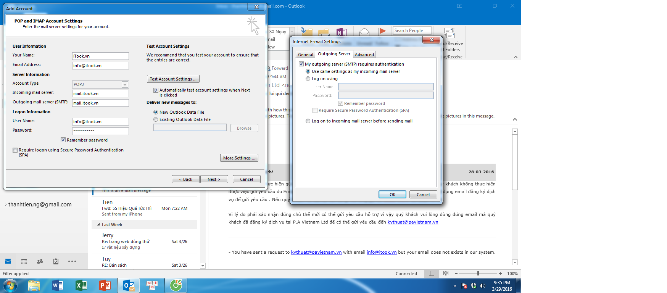
Task: Click the Move folder icon in Outlook ribbon
Action: (307, 32)
